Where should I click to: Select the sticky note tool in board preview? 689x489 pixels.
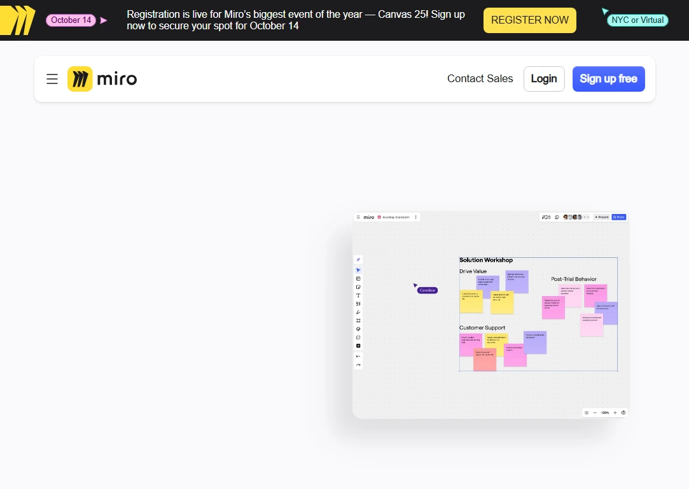pyautogui.click(x=358, y=287)
